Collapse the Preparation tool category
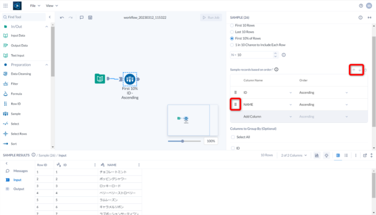Viewport: 376px width, 215px height. (x=46, y=65)
